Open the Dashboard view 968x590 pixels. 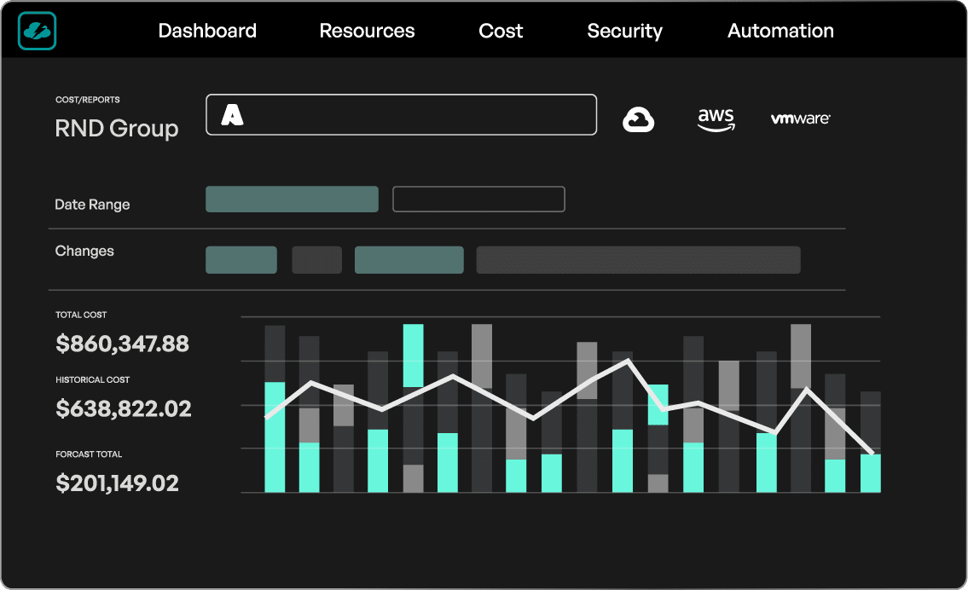click(207, 31)
